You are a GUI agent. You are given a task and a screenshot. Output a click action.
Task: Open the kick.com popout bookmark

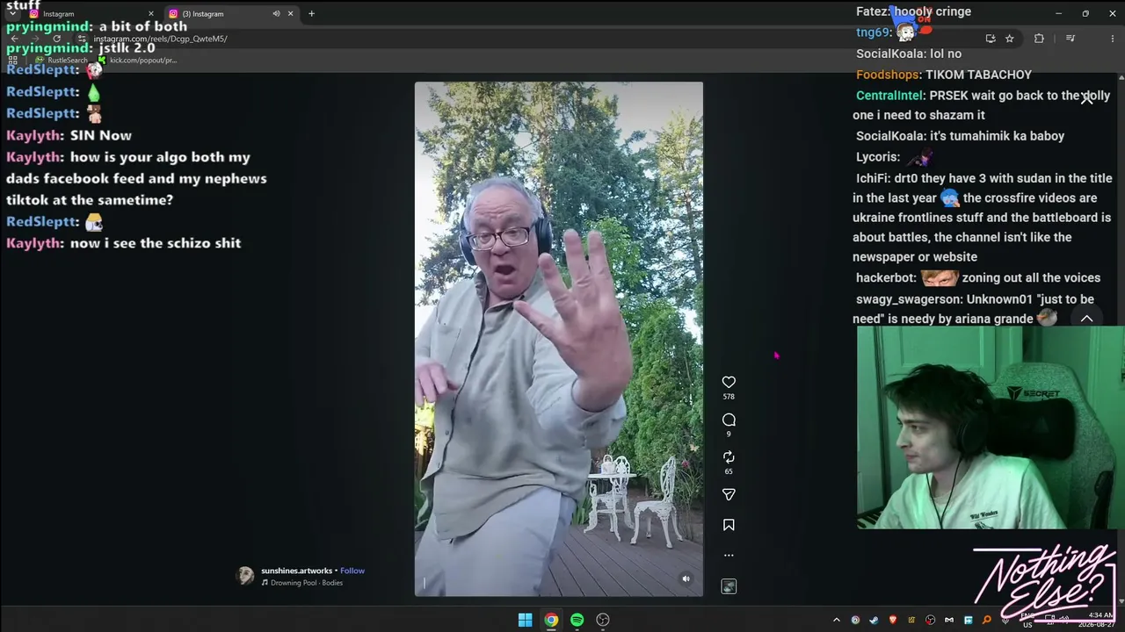pos(137,61)
